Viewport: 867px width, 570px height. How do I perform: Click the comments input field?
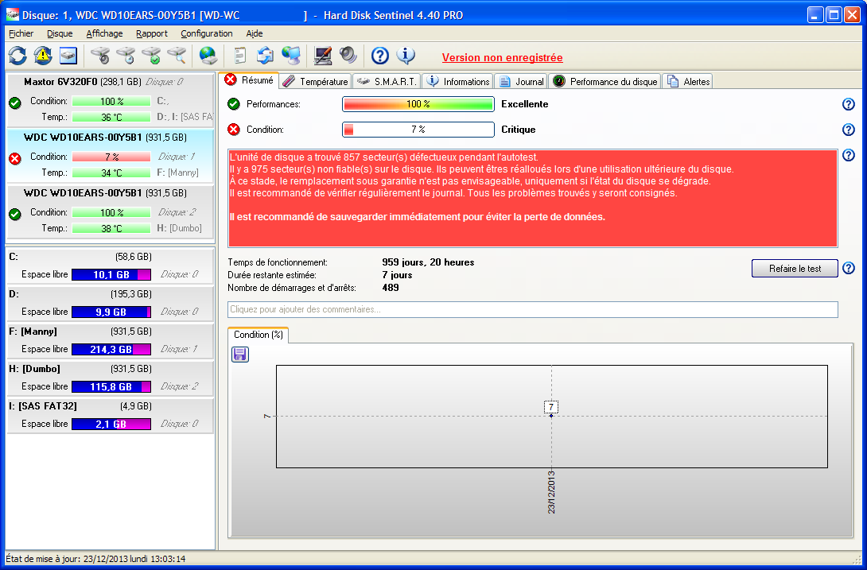click(532, 309)
